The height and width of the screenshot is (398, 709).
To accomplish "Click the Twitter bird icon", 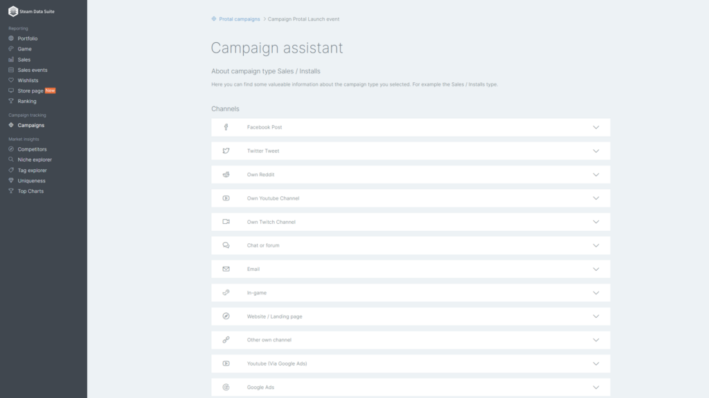I will point(226,151).
